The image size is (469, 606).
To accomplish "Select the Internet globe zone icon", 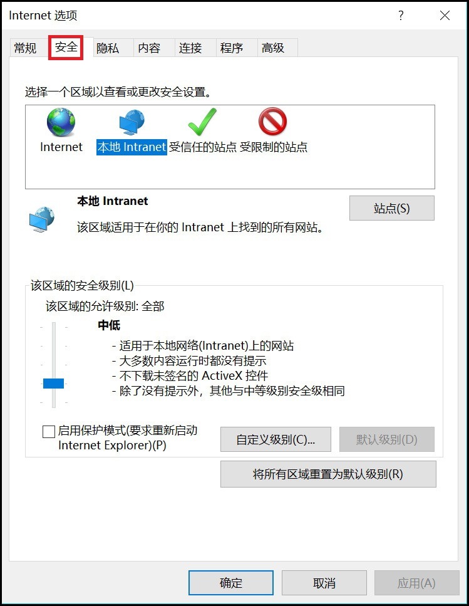I will tap(61, 122).
